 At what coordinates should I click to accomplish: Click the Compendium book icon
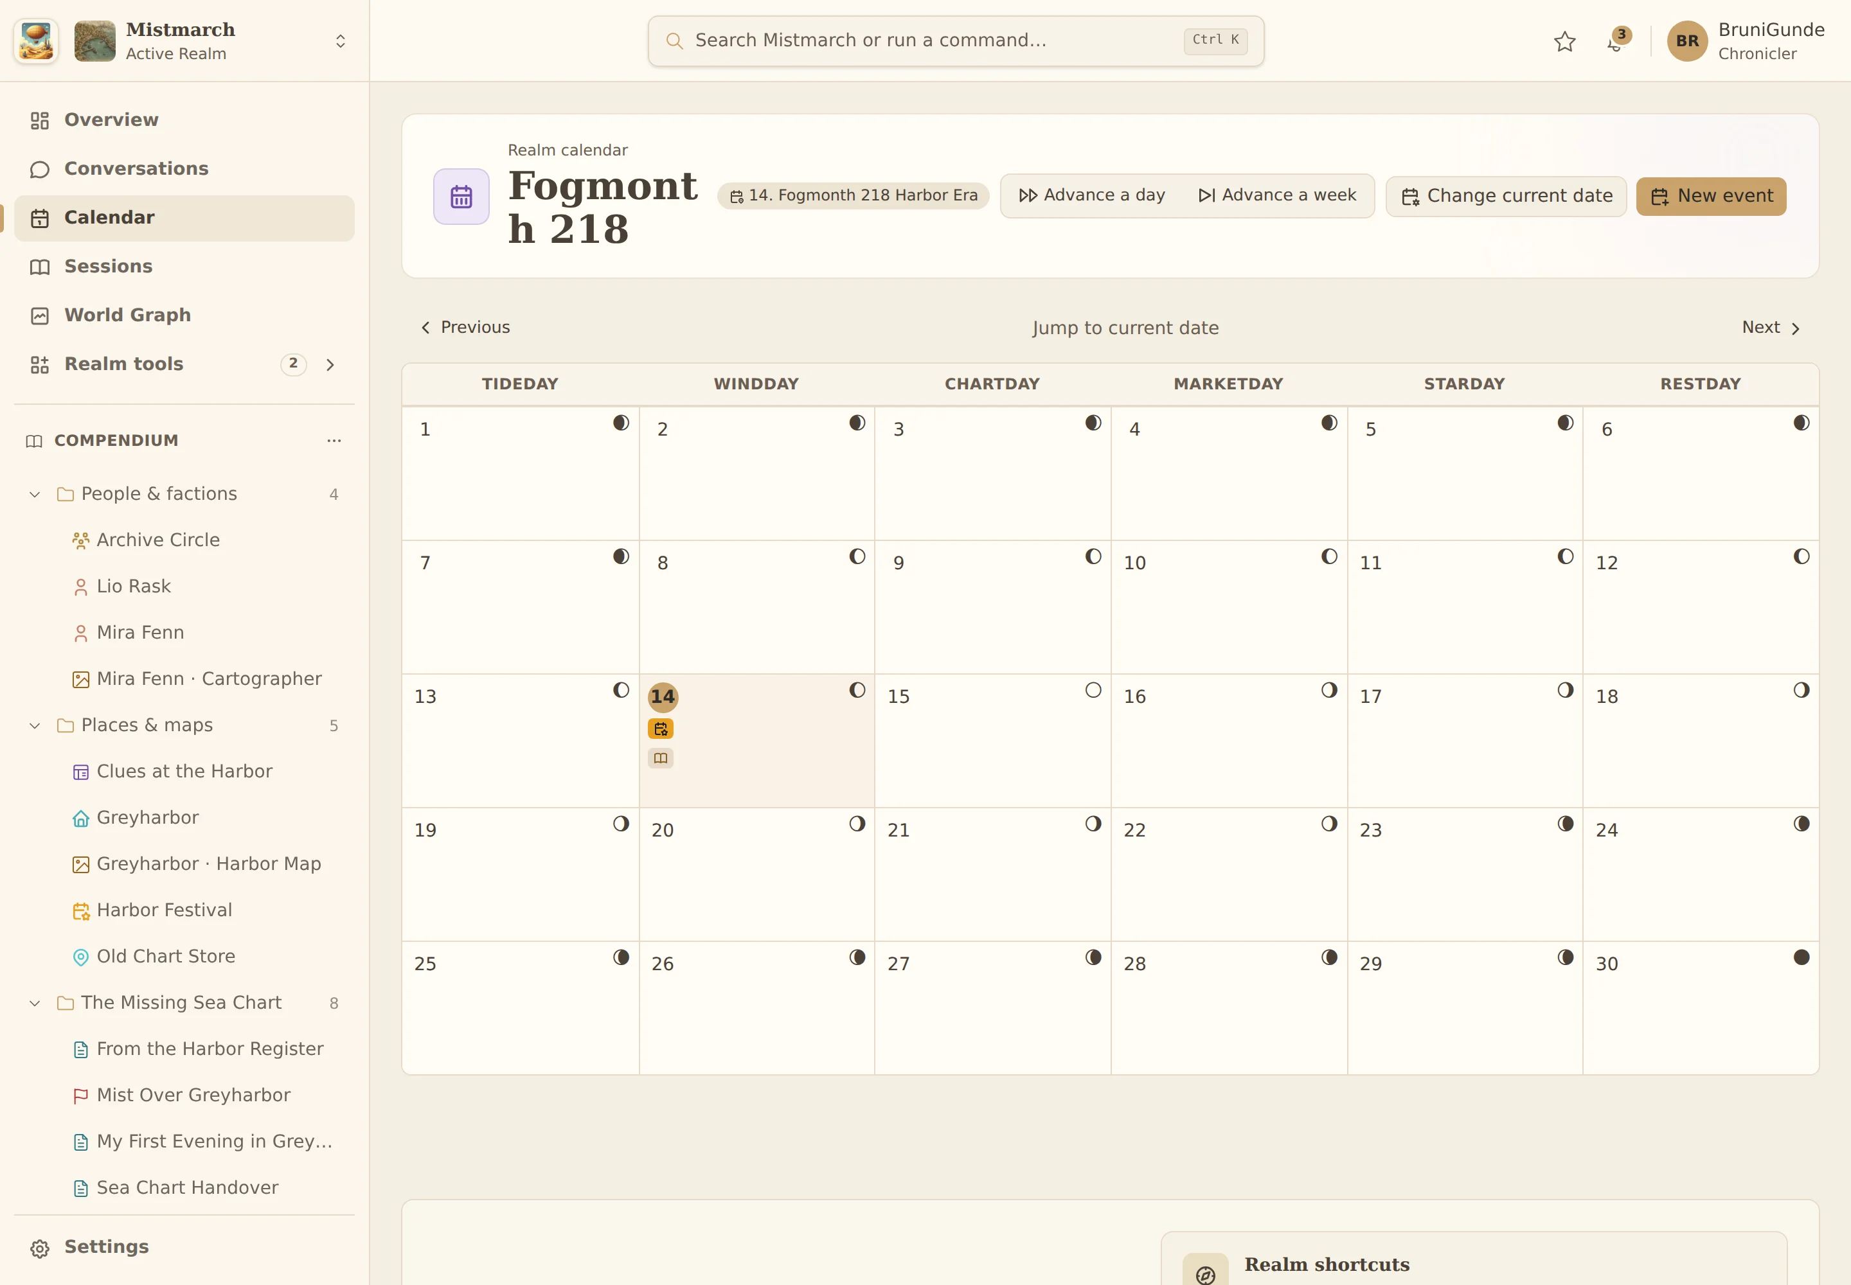coord(34,441)
